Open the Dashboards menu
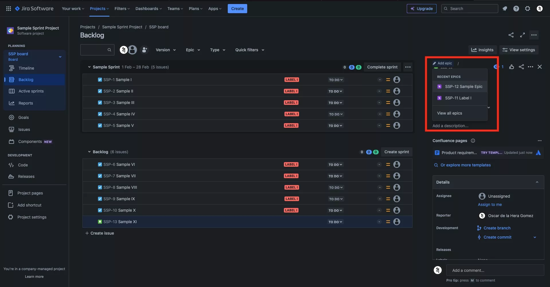The image size is (550, 287). pyautogui.click(x=149, y=9)
